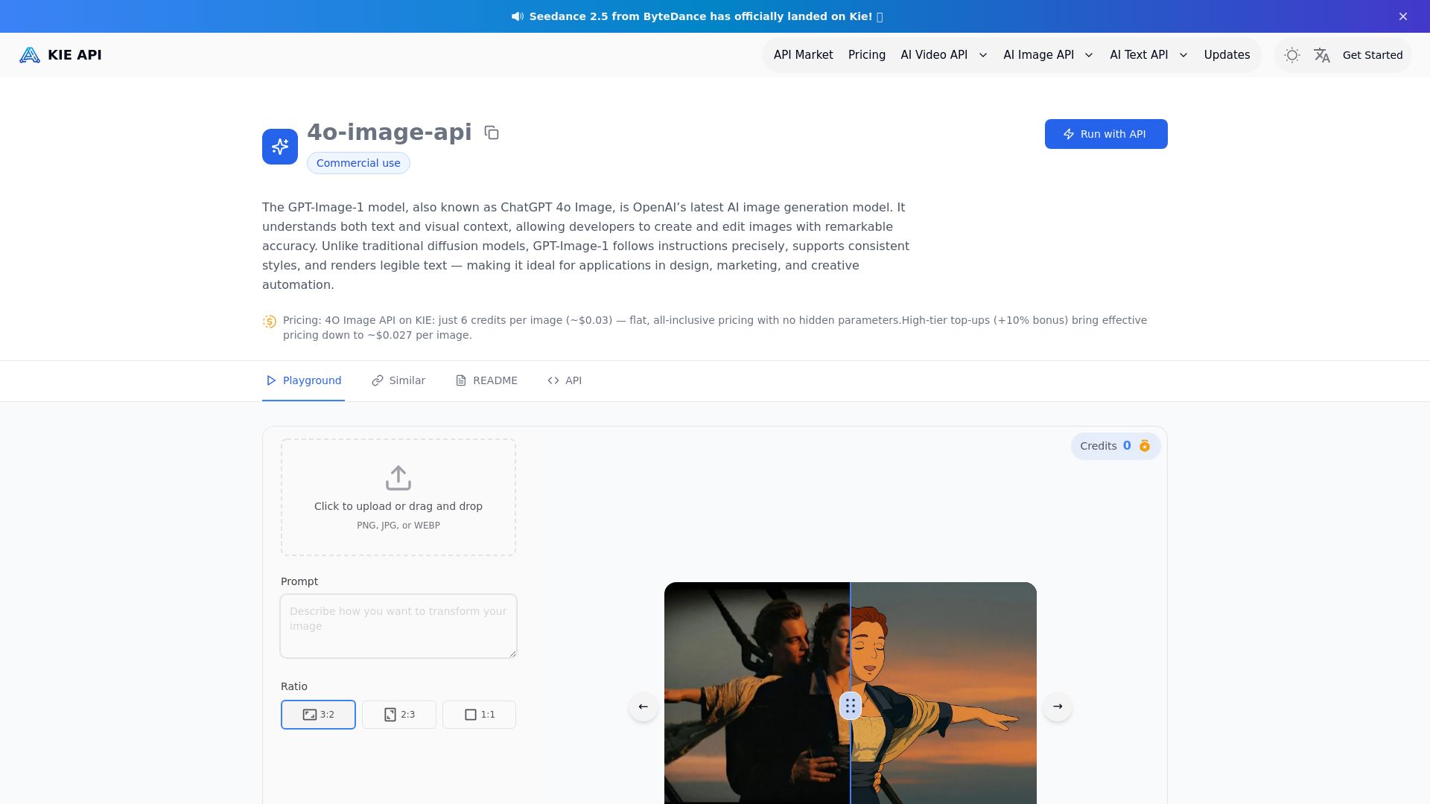Click the image upload drop zone
The height and width of the screenshot is (804, 1430).
(398, 497)
